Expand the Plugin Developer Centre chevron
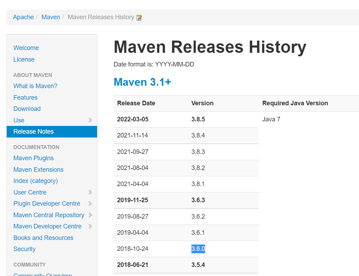 (90, 204)
